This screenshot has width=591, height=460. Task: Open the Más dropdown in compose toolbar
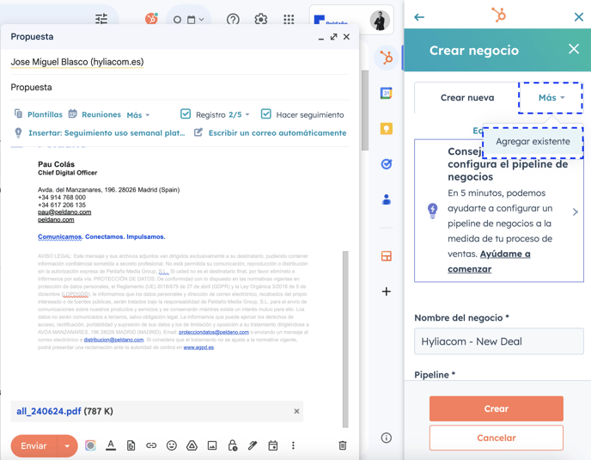(138, 115)
